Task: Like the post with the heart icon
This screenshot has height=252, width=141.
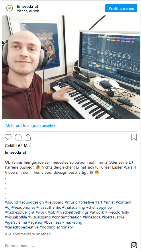Action: click(8, 137)
